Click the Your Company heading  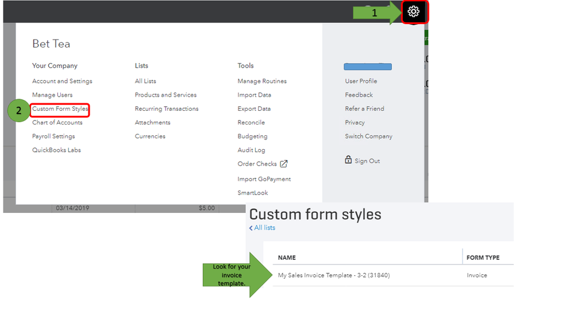point(55,66)
